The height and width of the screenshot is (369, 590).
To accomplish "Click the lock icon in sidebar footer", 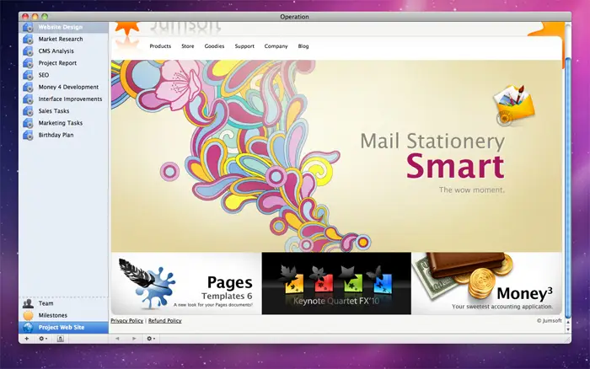I will (60, 339).
